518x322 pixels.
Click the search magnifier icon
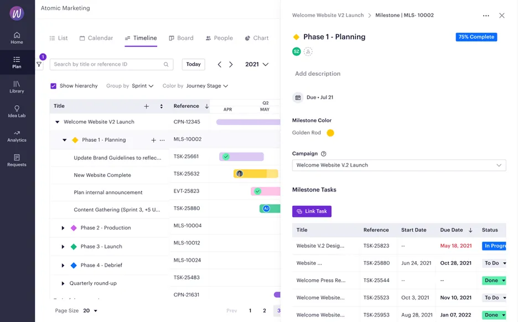click(x=166, y=64)
